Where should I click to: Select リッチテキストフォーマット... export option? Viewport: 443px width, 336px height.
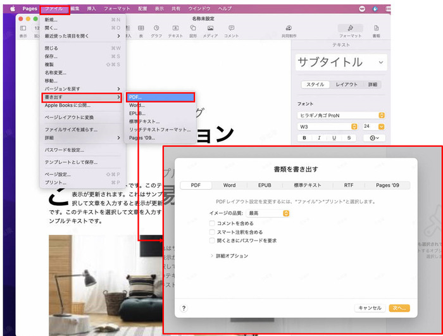[160, 130]
